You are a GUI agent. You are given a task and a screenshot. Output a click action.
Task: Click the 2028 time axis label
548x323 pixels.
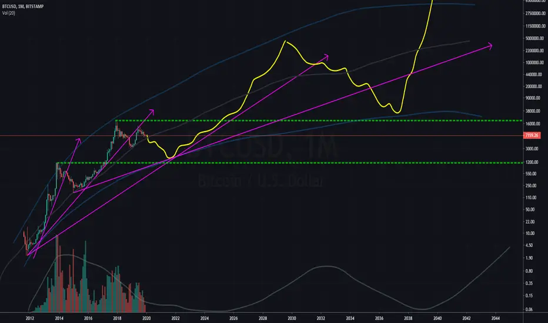coord(263,318)
